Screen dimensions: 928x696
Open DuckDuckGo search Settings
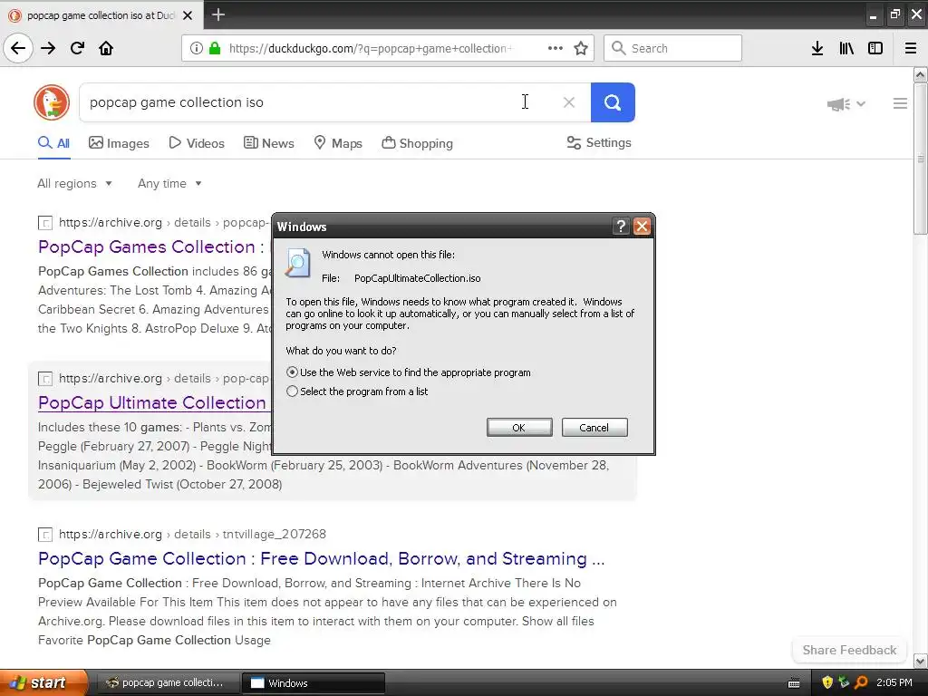click(599, 142)
